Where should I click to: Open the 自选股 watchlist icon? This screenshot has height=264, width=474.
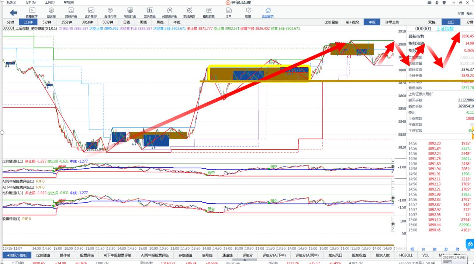[51, 11]
